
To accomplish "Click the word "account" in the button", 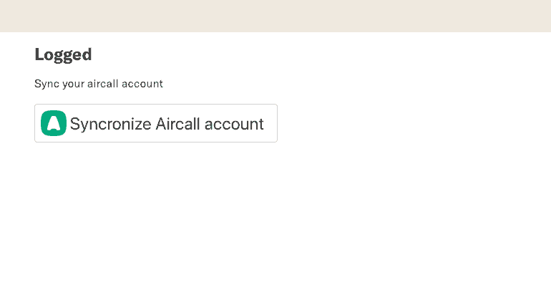I will tap(234, 124).
